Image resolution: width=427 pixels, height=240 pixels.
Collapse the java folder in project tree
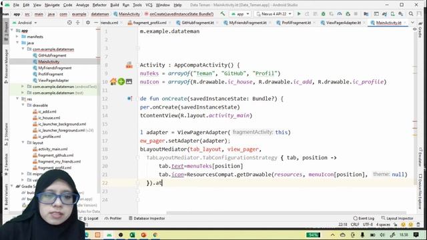17,43
